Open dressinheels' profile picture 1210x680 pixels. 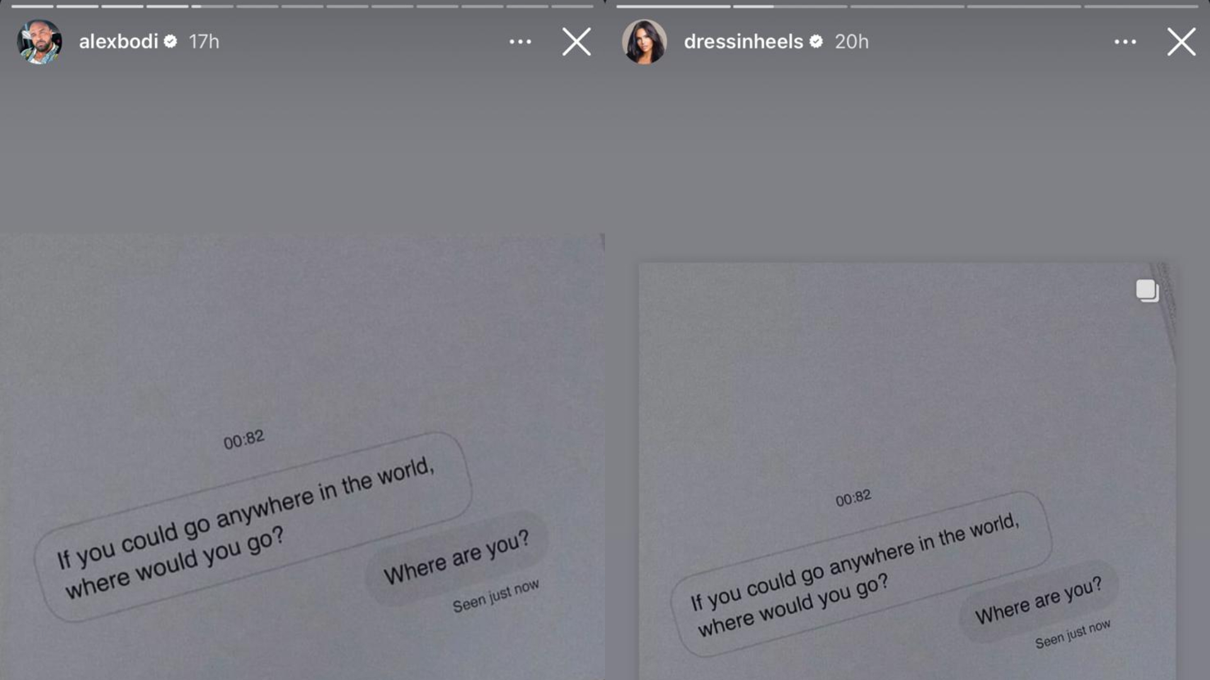tap(644, 42)
